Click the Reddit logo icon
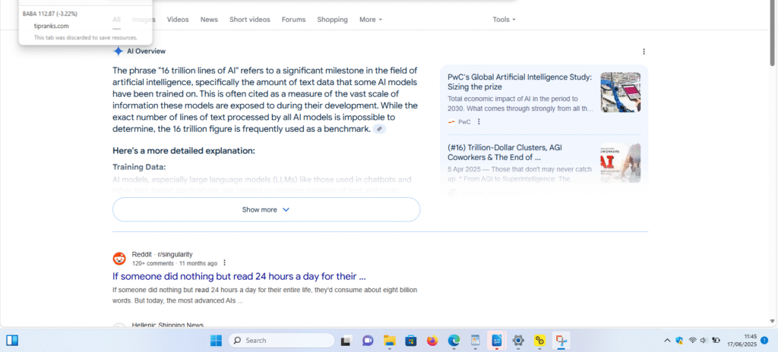Viewport: 778px width, 352px height. 119,259
